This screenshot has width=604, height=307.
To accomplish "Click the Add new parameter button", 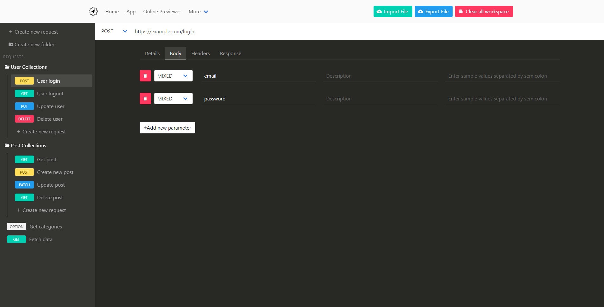I will 167,128.
